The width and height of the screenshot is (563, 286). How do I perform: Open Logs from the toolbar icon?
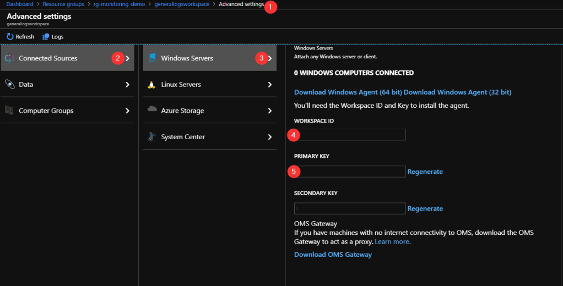pos(46,37)
